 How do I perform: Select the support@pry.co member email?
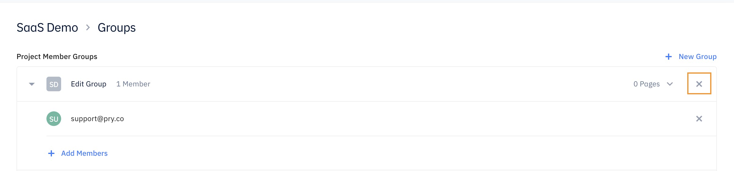point(97,119)
